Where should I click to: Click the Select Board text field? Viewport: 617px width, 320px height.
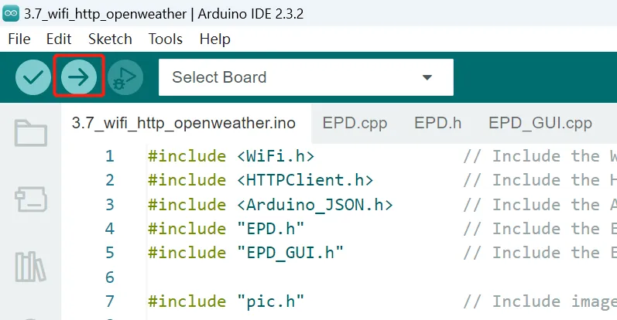[x=306, y=77]
